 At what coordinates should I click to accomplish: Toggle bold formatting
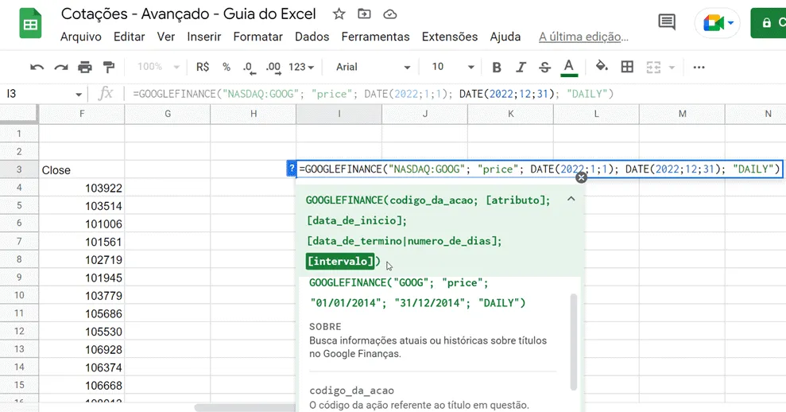tap(496, 68)
